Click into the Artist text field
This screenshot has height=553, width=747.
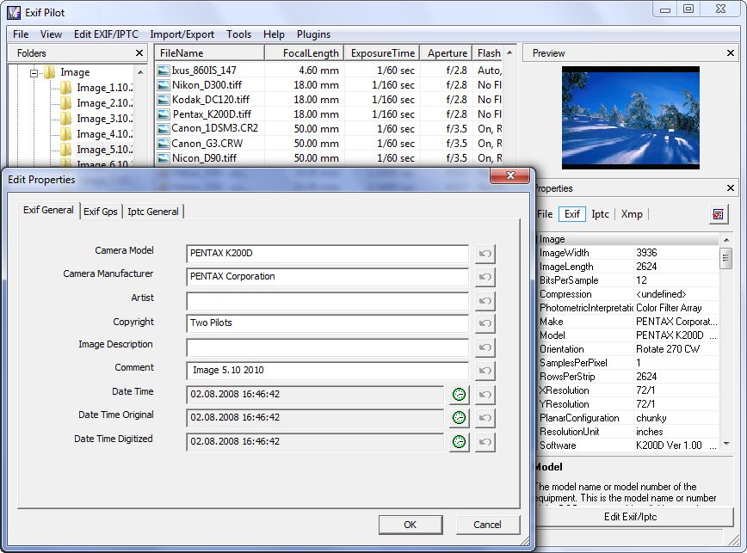click(327, 301)
